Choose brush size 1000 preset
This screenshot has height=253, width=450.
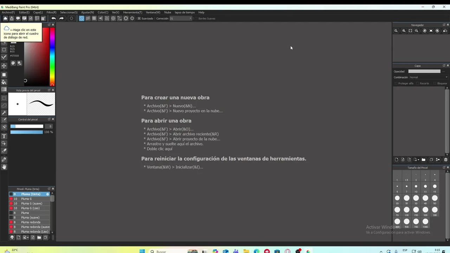[425, 223]
